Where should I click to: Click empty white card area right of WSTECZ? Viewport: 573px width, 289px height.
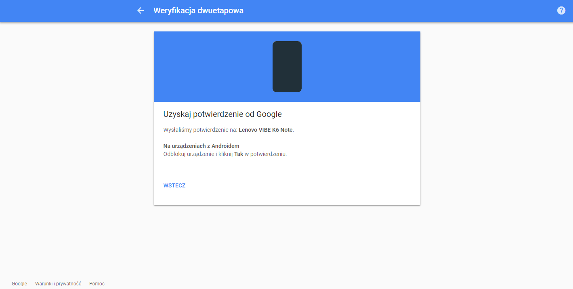[x=303, y=186]
